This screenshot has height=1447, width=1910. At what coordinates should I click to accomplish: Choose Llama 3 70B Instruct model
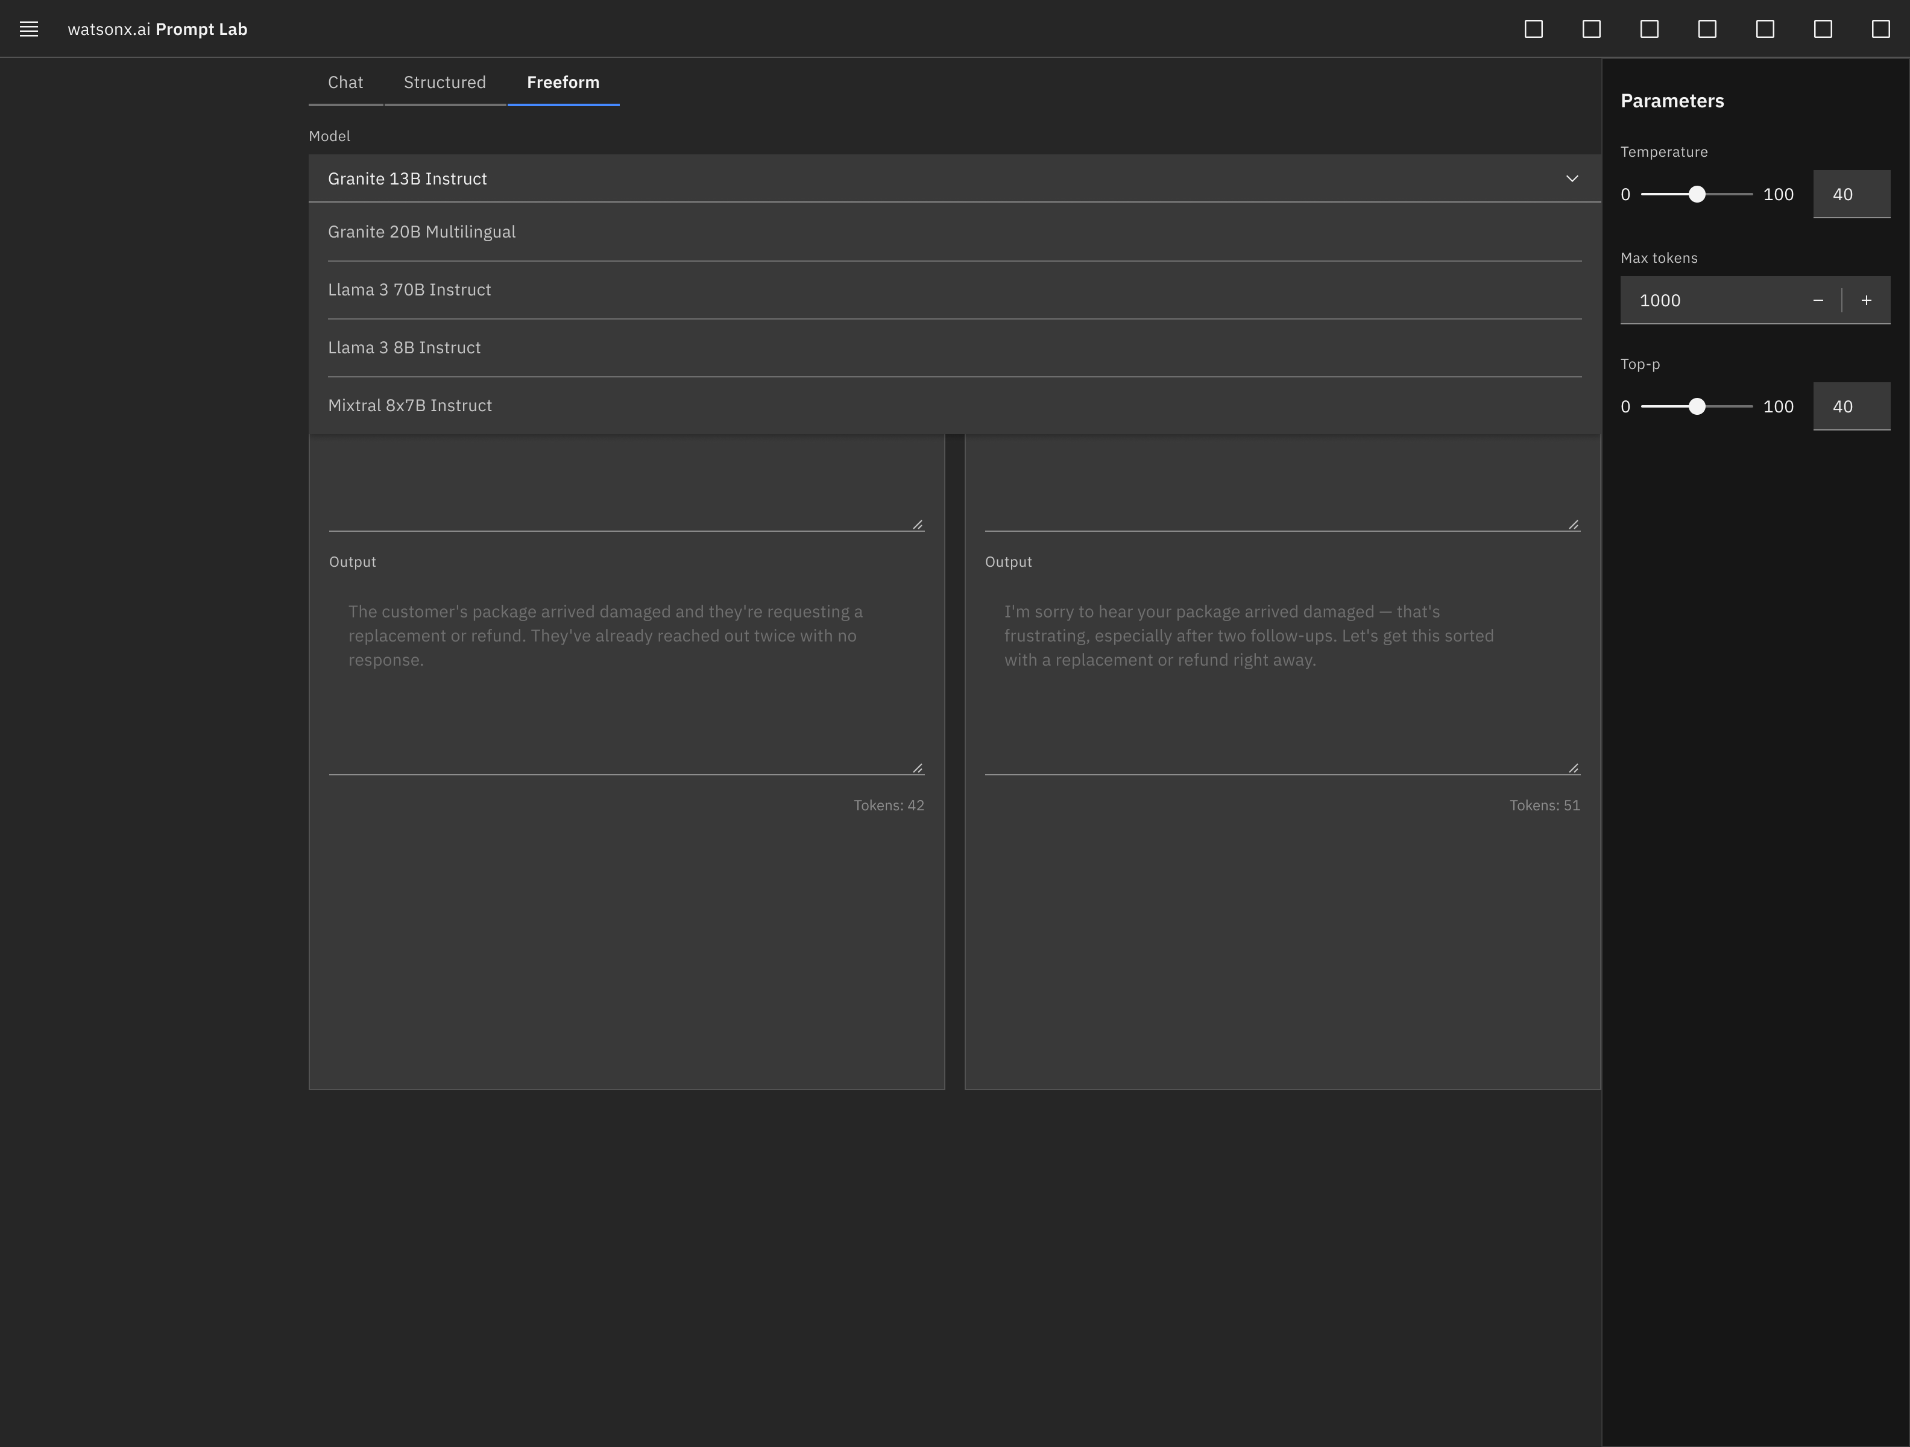954,289
